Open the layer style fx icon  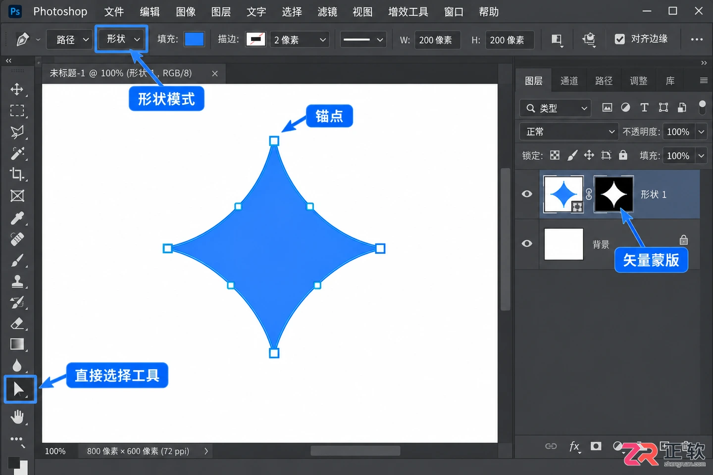[574, 446]
